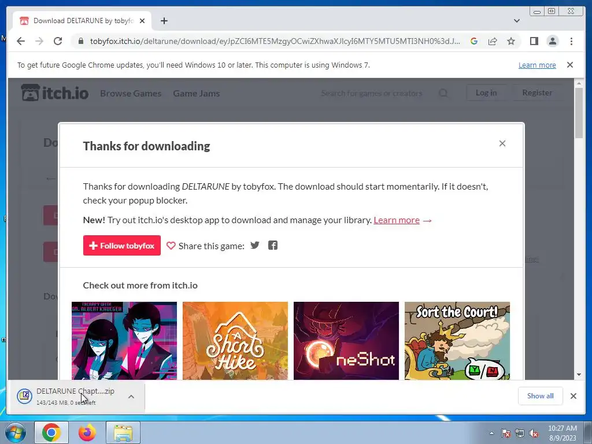Click the Register button
Image resolution: width=592 pixels, height=444 pixels.
pyautogui.click(x=537, y=93)
